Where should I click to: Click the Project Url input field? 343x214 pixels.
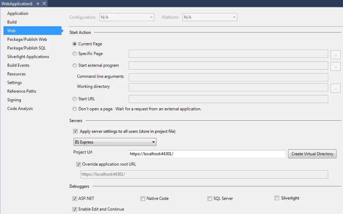click(207, 154)
